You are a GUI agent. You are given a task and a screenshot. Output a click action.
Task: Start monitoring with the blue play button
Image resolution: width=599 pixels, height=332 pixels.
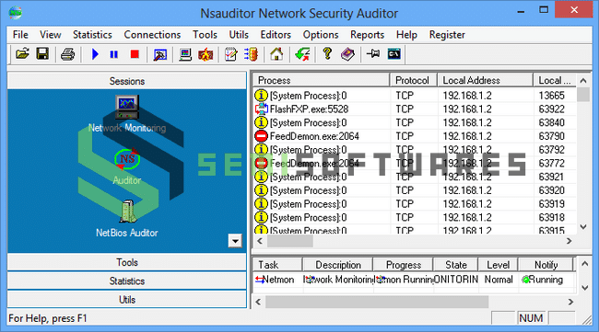(x=95, y=54)
